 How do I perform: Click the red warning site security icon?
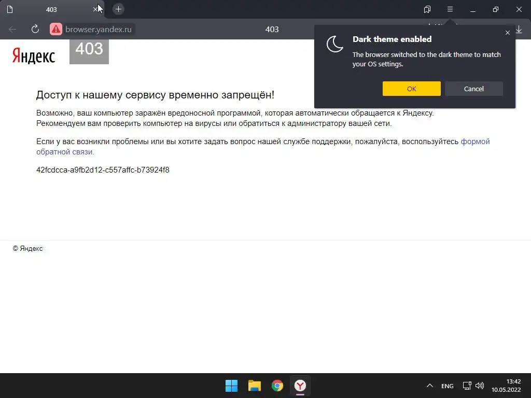coord(56,29)
